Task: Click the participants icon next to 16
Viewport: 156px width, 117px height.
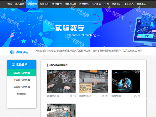Action: tap(71, 96)
